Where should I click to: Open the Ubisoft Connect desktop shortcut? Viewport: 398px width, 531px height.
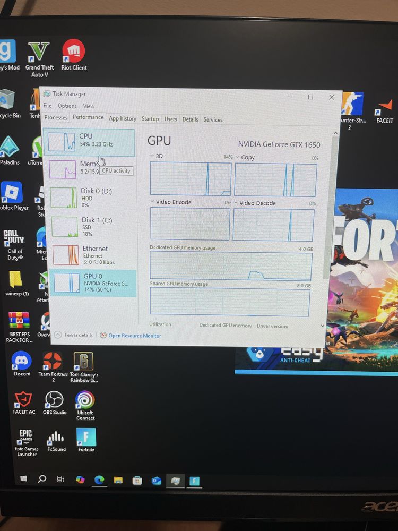pyautogui.click(x=85, y=405)
